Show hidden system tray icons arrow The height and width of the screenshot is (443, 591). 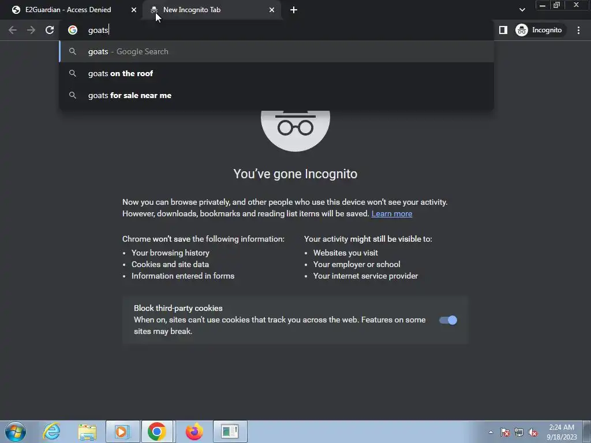click(x=491, y=432)
